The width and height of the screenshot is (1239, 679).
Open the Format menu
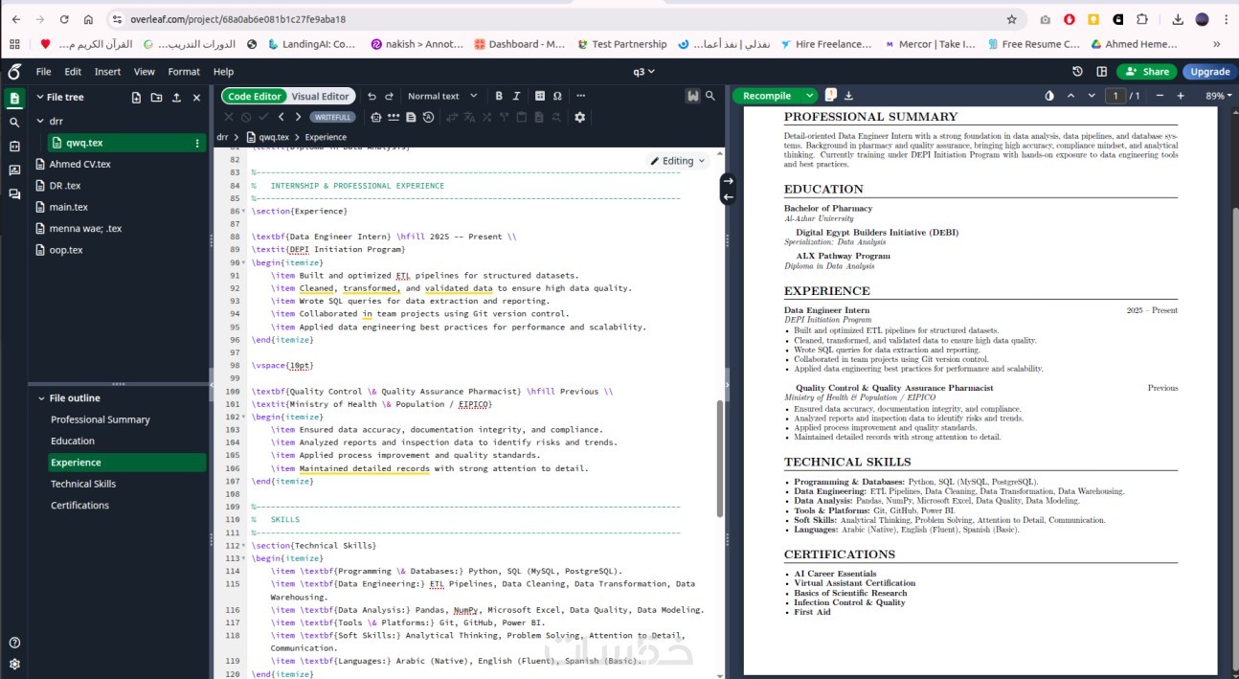(x=184, y=72)
